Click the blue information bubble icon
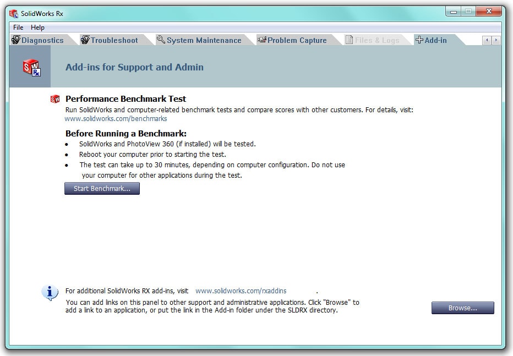The image size is (513, 356). tap(50, 292)
